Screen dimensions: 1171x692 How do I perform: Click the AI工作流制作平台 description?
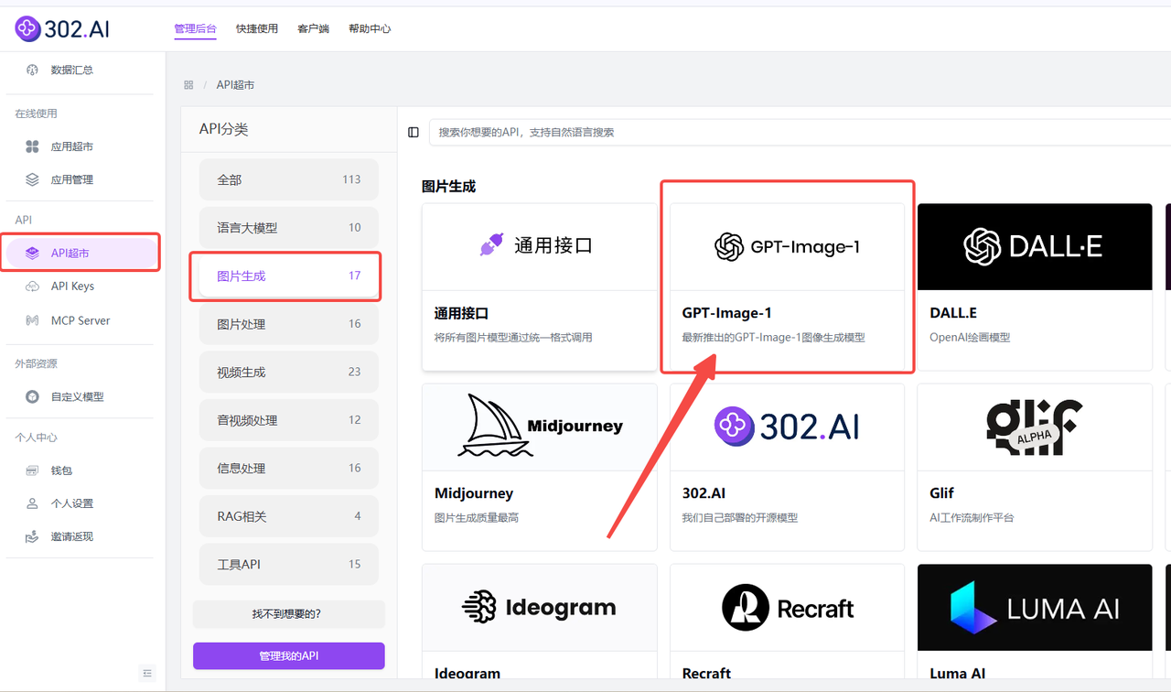972,517
